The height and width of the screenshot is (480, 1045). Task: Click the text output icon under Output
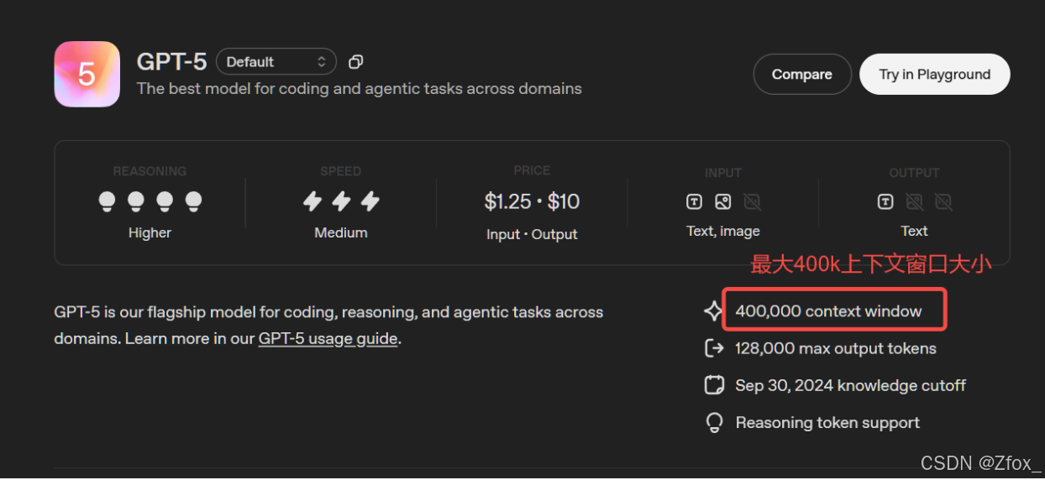coord(885,201)
